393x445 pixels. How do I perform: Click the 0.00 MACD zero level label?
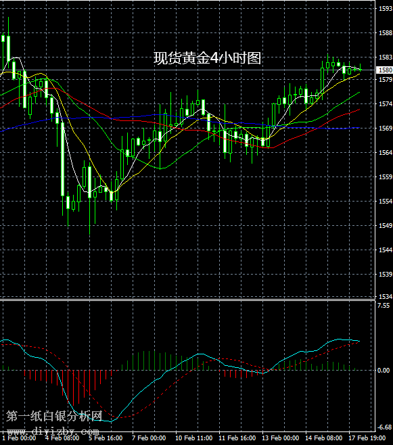tap(384, 371)
